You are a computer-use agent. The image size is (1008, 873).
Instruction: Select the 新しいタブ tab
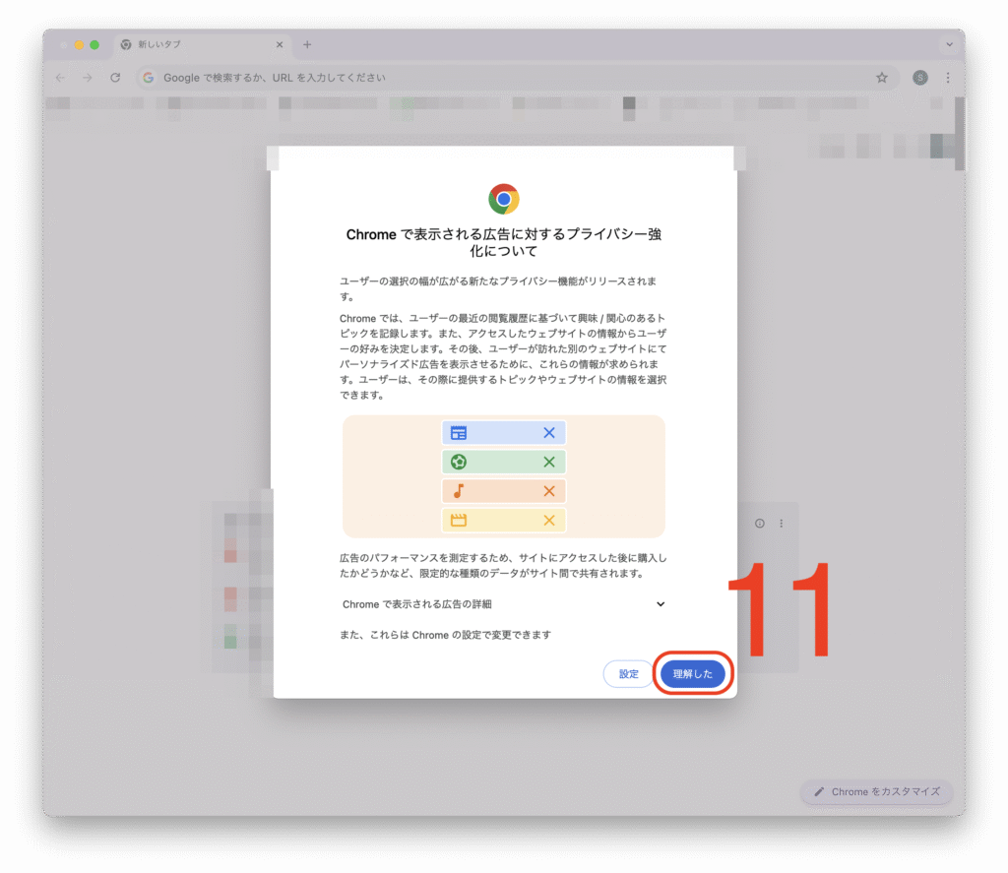[x=201, y=44]
